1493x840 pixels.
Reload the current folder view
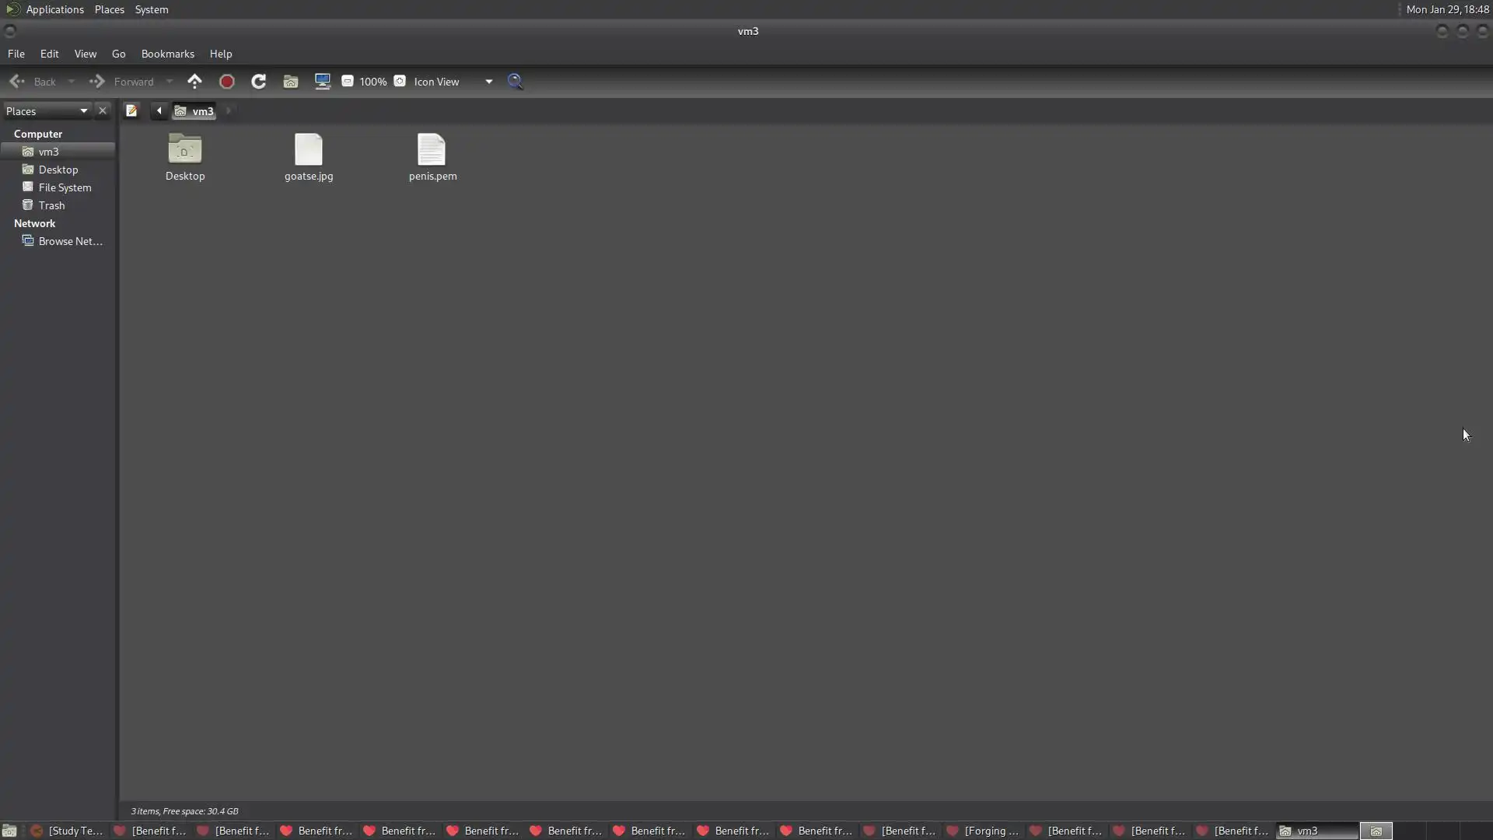pos(259,81)
